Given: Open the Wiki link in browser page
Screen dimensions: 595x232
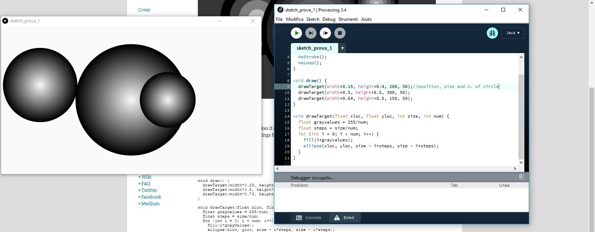Looking at the screenshot, I should (146, 177).
